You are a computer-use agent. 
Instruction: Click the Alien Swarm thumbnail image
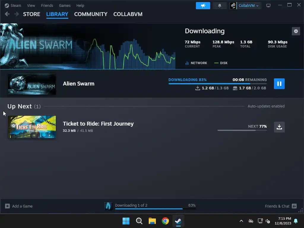point(32,84)
